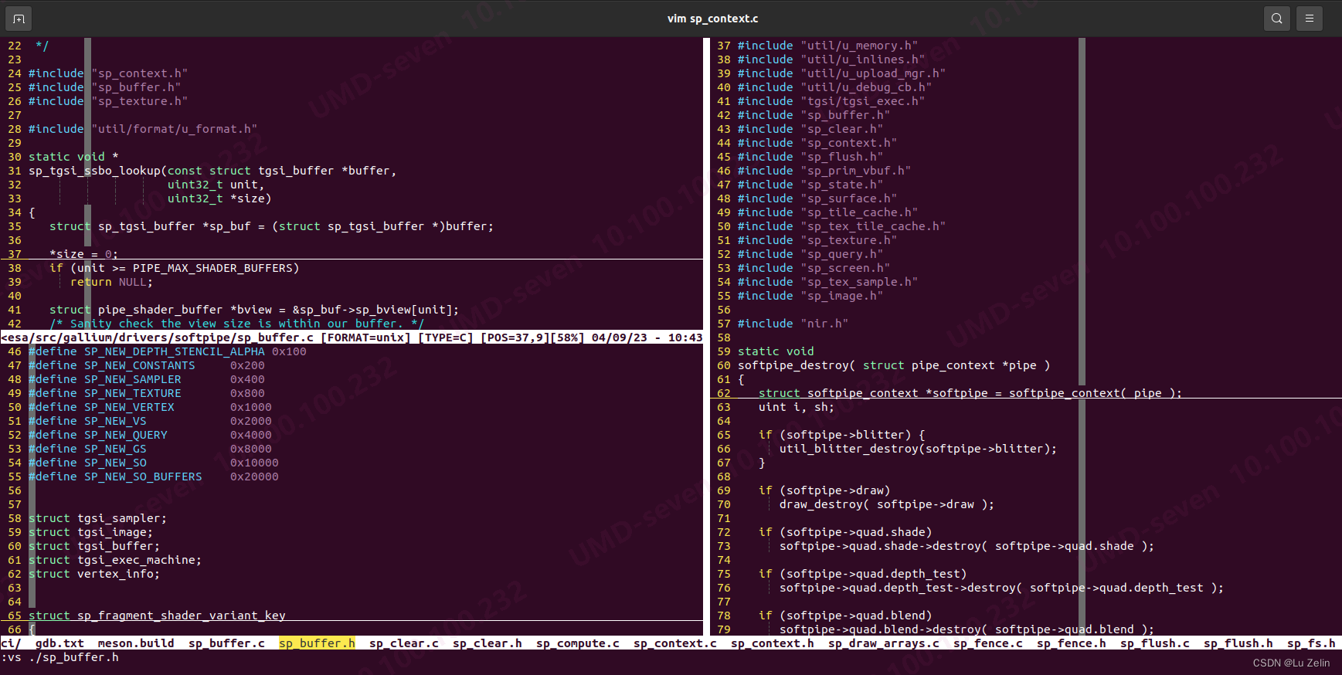Click the 'vim sp_context.c' window title
This screenshot has width=1342, height=675.
coord(712,19)
